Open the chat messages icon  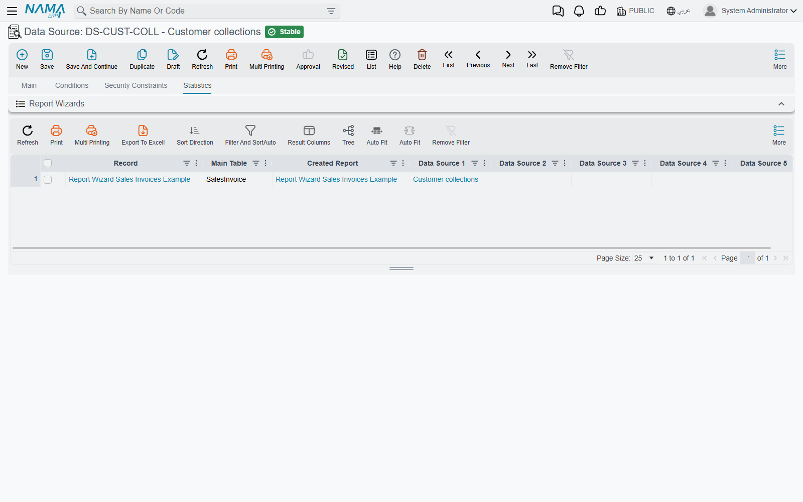(x=558, y=11)
